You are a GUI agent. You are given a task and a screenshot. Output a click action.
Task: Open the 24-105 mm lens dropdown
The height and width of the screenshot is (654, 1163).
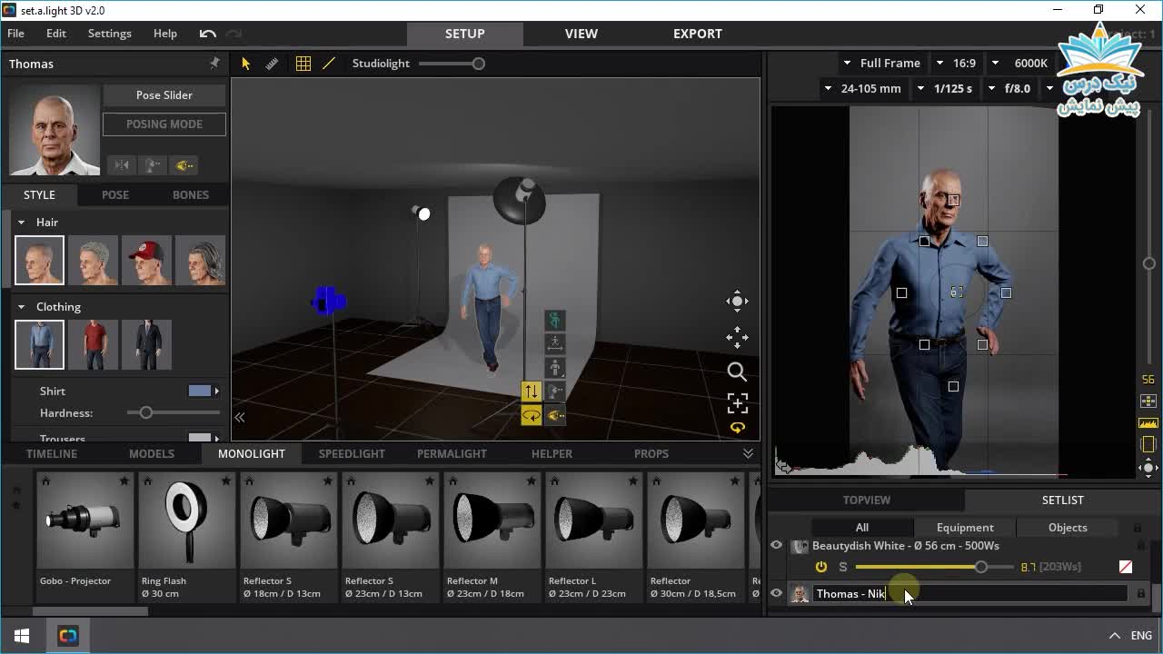click(862, 88)
